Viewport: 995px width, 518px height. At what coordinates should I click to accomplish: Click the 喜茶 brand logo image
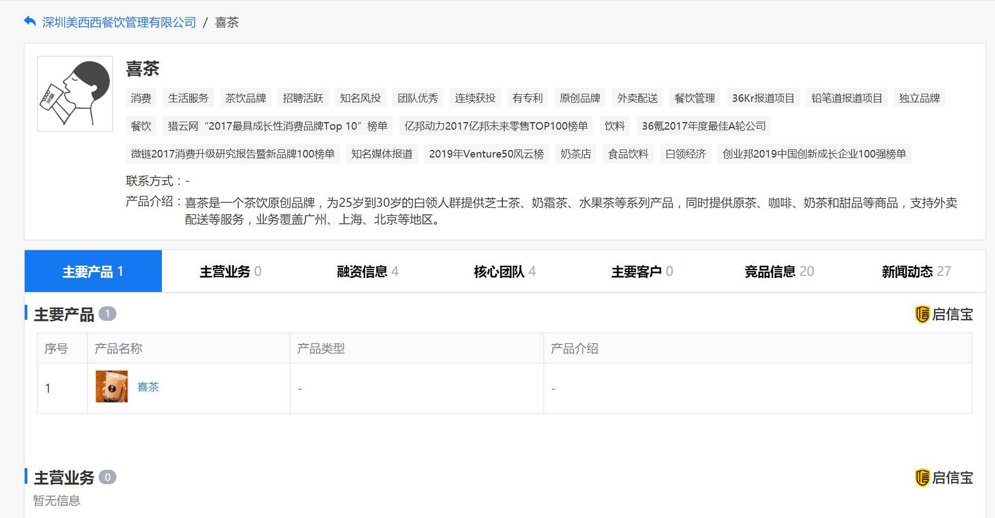(x=75, y=93)
